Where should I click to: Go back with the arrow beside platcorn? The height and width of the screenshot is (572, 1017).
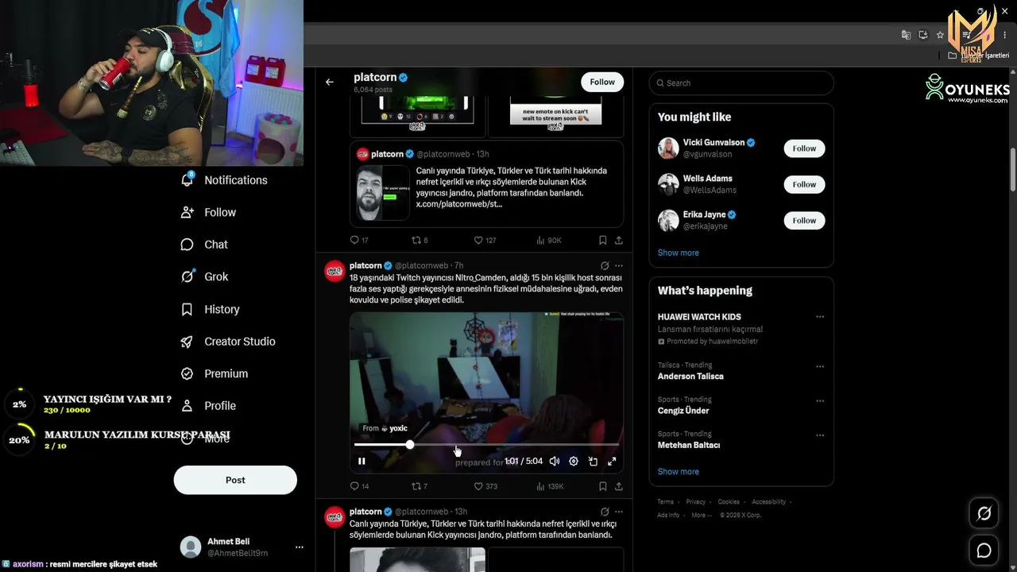point(330,82)
